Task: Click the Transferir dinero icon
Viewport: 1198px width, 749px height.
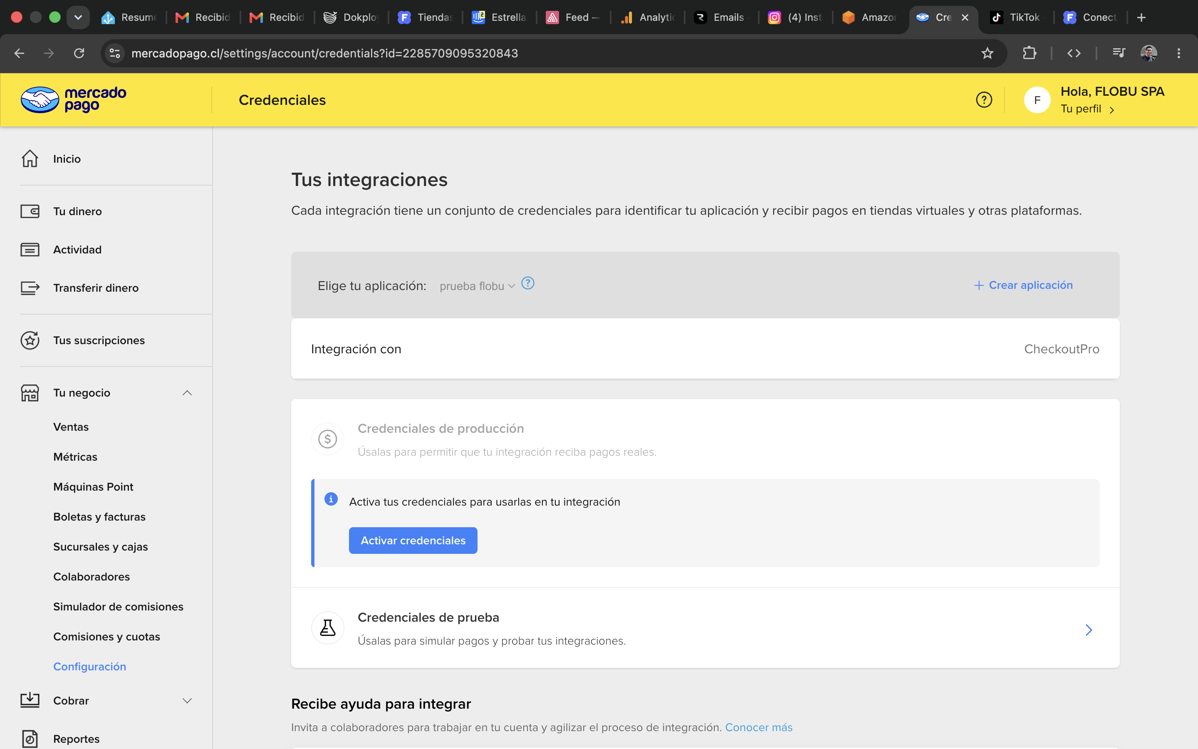Action: pos(30,288)
